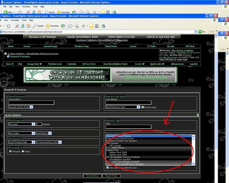Screen dimensions: 229x183
Task: Click the User Name input field
Action: click(128, 103)
